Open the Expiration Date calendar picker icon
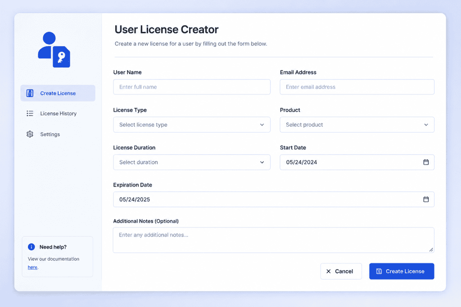The width and height of the screenshot is (461, 307). point(426,199)
